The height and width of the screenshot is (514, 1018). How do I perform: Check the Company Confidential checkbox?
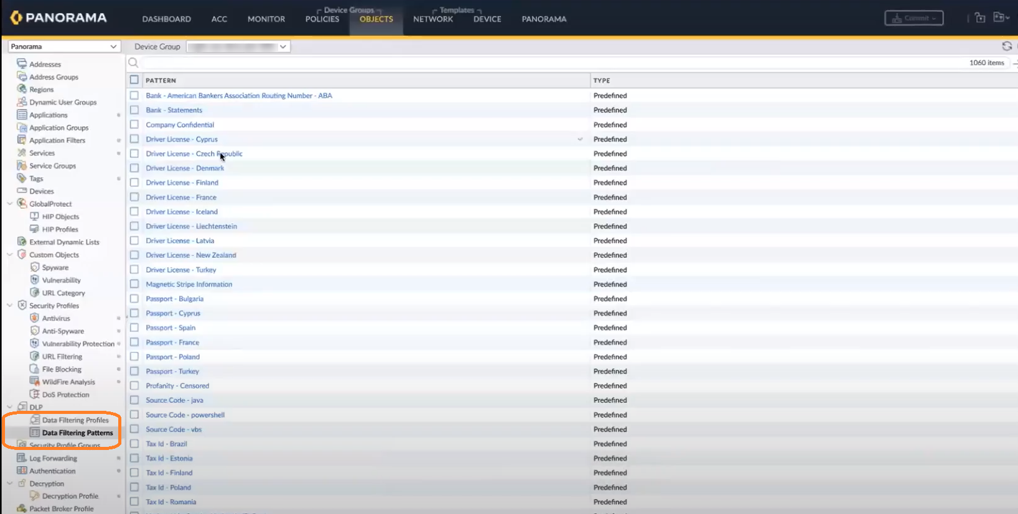(134, 124)
